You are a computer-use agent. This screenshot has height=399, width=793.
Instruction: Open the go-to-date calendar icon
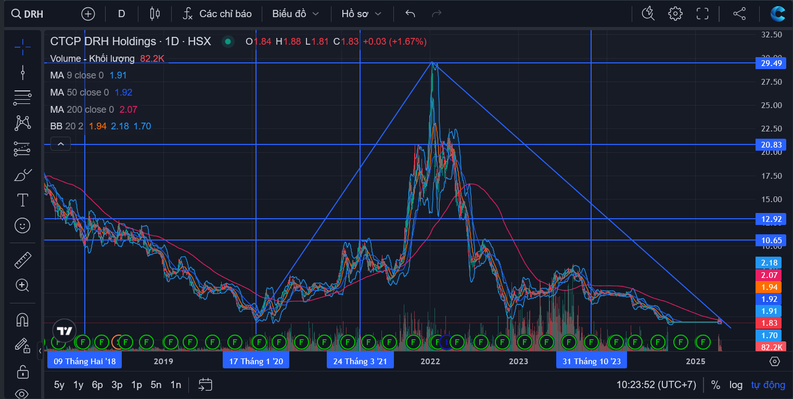(x=206, y=384)
